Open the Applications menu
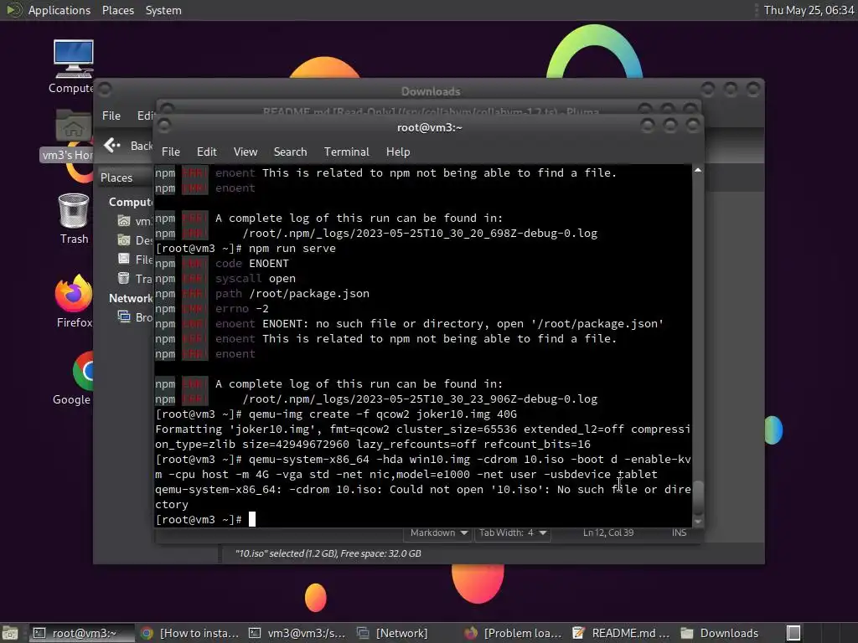The image size is (858, 643). pyautogui.click(x=59, y=10)
